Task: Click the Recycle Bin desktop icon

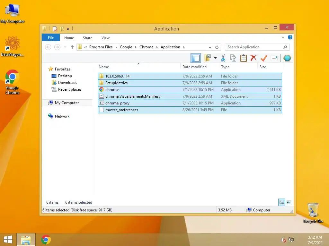Action: click(313, 213)
